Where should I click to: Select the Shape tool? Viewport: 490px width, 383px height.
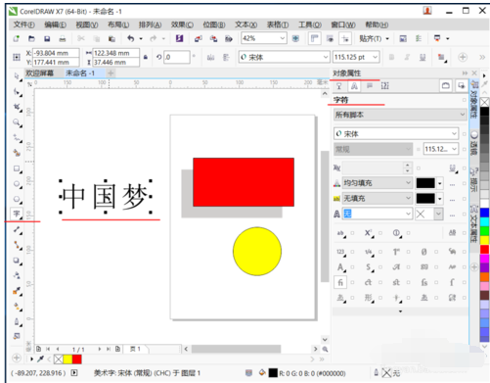pyautogui.click(x=17, y=92)
